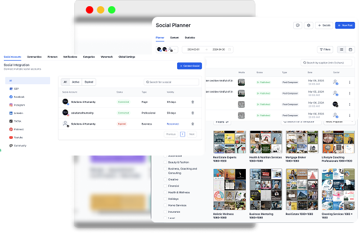This screenshot has width=359, height=233.
Task: Select Youtube in the social sidebar
Action: click(16, 138)
